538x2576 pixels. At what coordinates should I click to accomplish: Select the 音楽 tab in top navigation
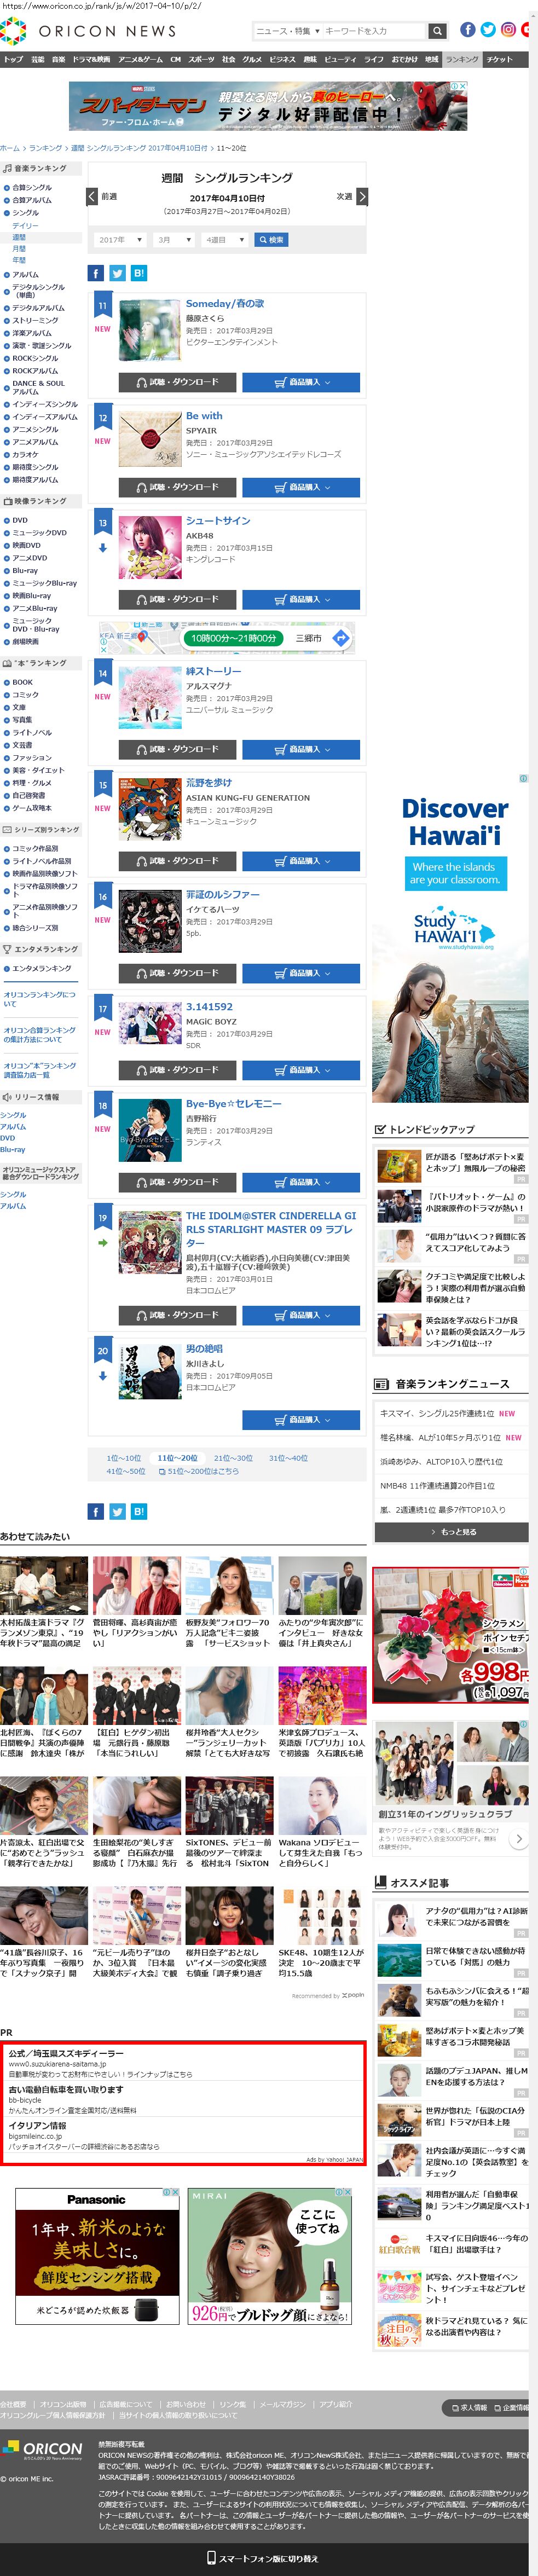coord(58,60)
